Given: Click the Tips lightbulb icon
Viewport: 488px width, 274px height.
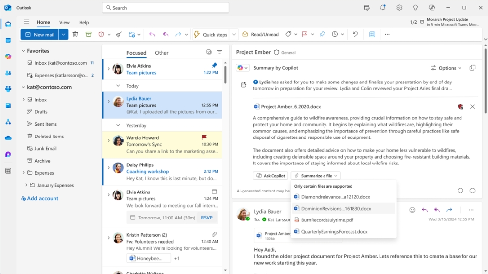Looking at the screenshot, I should point(415,8).
